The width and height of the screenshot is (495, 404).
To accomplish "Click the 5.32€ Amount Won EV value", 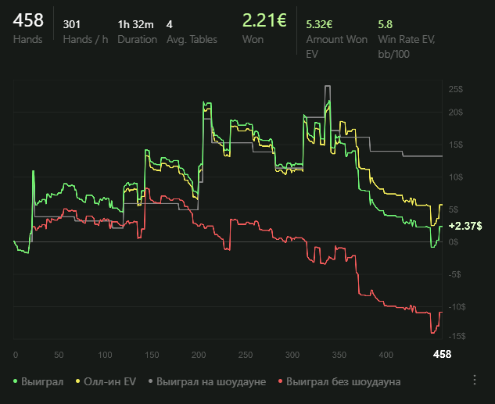I will pos(319,24).
